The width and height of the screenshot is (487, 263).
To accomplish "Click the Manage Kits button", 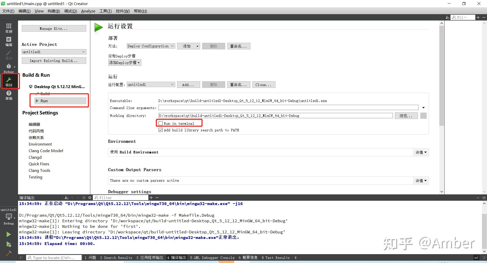I will 54,28.
